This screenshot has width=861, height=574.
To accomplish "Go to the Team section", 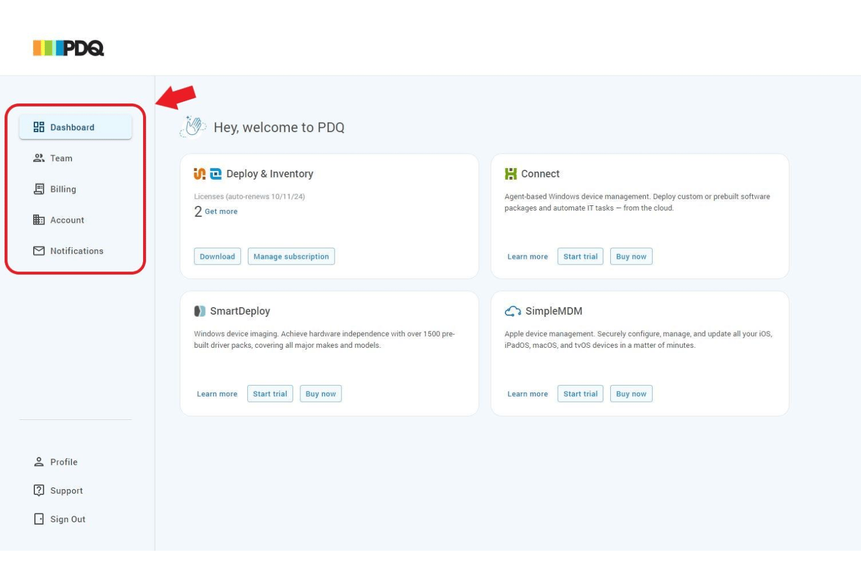I will click(76, 158).
